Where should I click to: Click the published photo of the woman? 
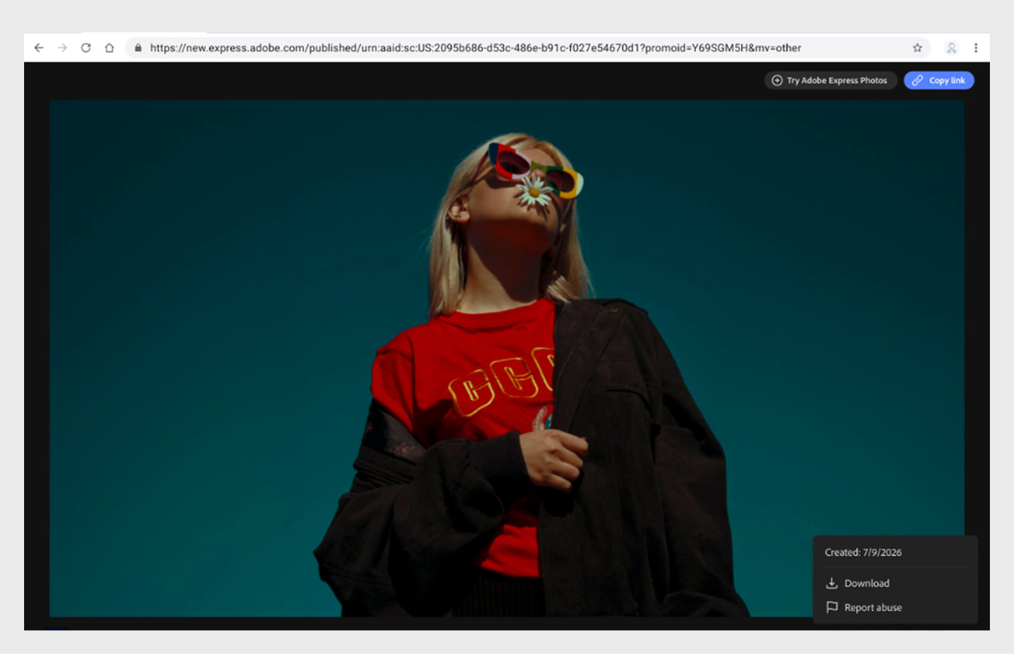507,358
